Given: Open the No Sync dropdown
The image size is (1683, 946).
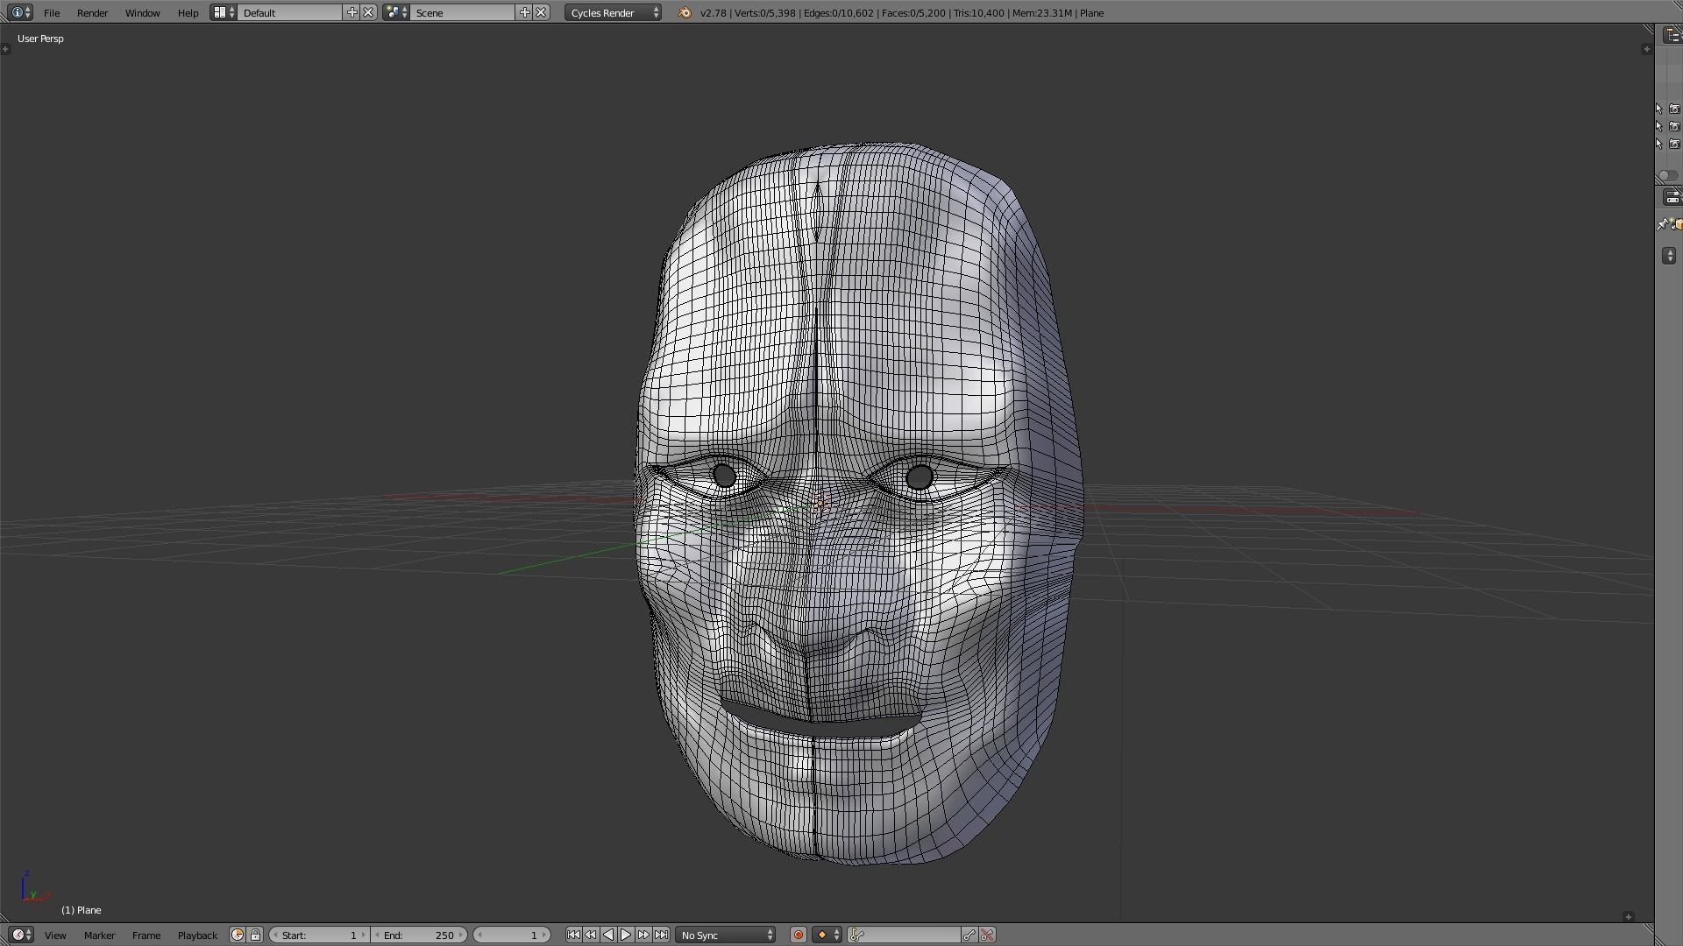Looking at the screenshot, I should click(x=726, y=935).
